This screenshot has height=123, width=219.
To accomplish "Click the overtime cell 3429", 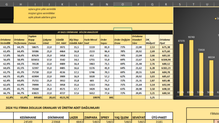I will pyautogui.click(x=92, y=89).
